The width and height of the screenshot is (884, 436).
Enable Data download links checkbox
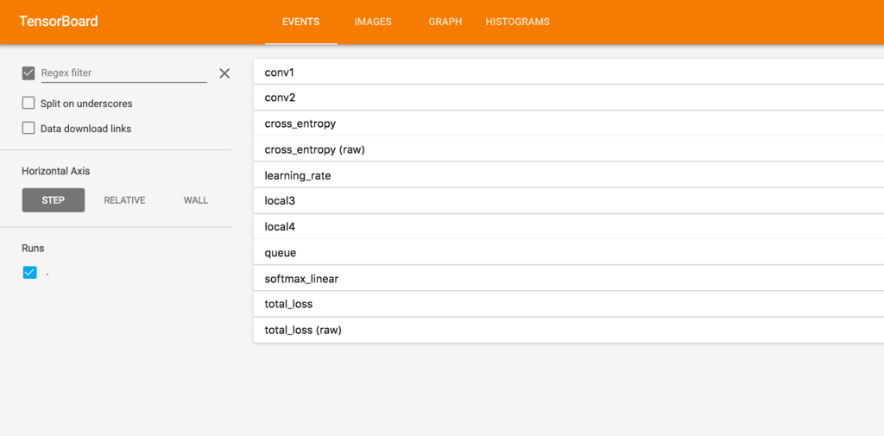point(28,128)
